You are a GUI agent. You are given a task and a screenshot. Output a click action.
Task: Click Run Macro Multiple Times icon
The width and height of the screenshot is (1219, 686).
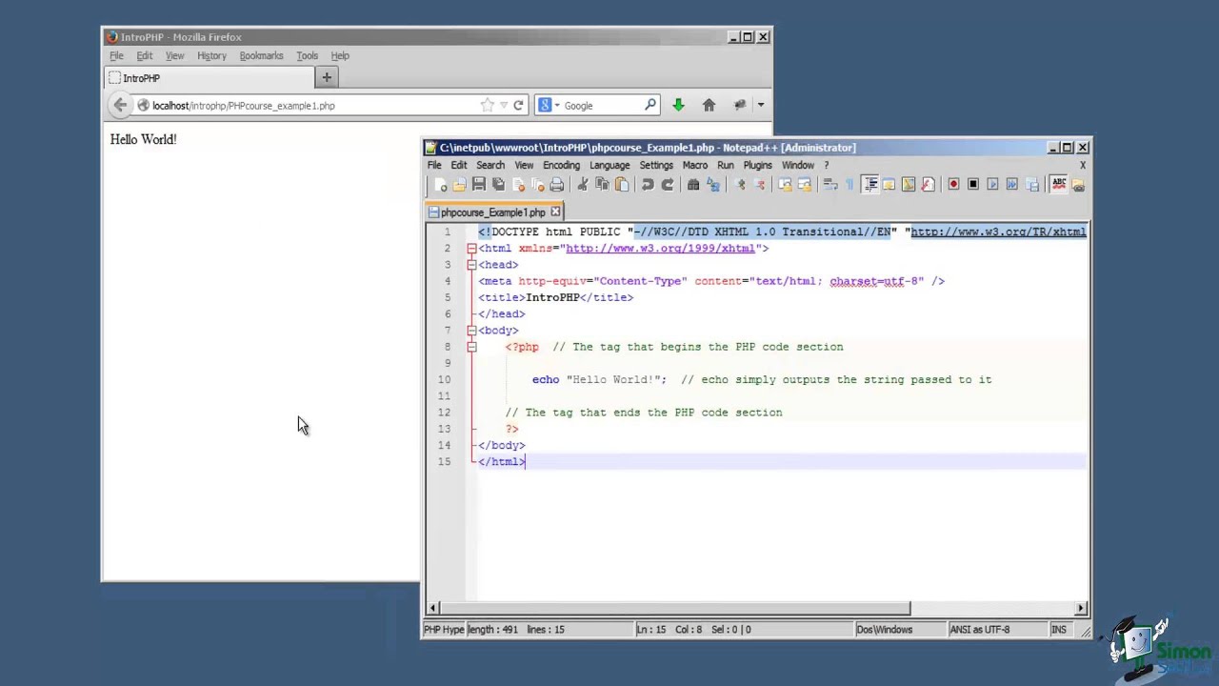click(1011, 184)
